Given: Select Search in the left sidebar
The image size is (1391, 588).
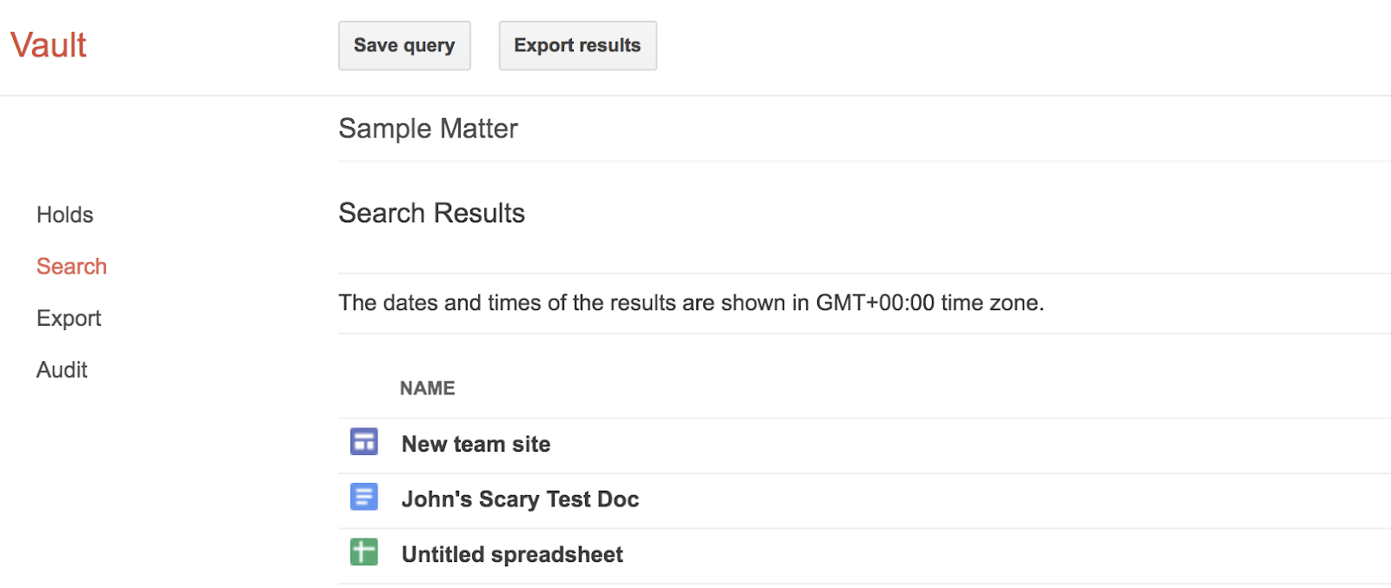Looking at the screenshot, I should 71,267.
